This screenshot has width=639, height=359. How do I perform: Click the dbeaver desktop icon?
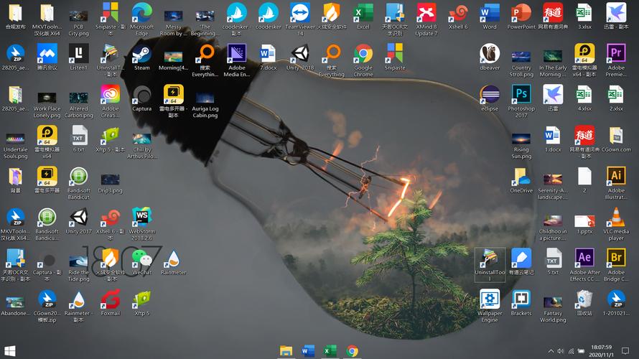coord(490,55)
